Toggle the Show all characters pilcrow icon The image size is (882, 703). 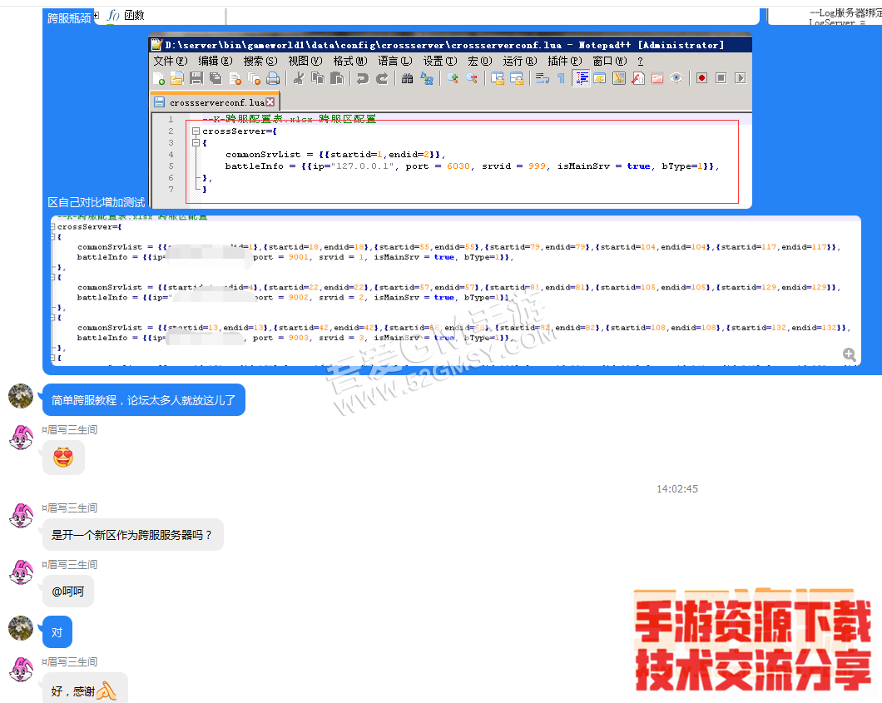click(561, 78)
